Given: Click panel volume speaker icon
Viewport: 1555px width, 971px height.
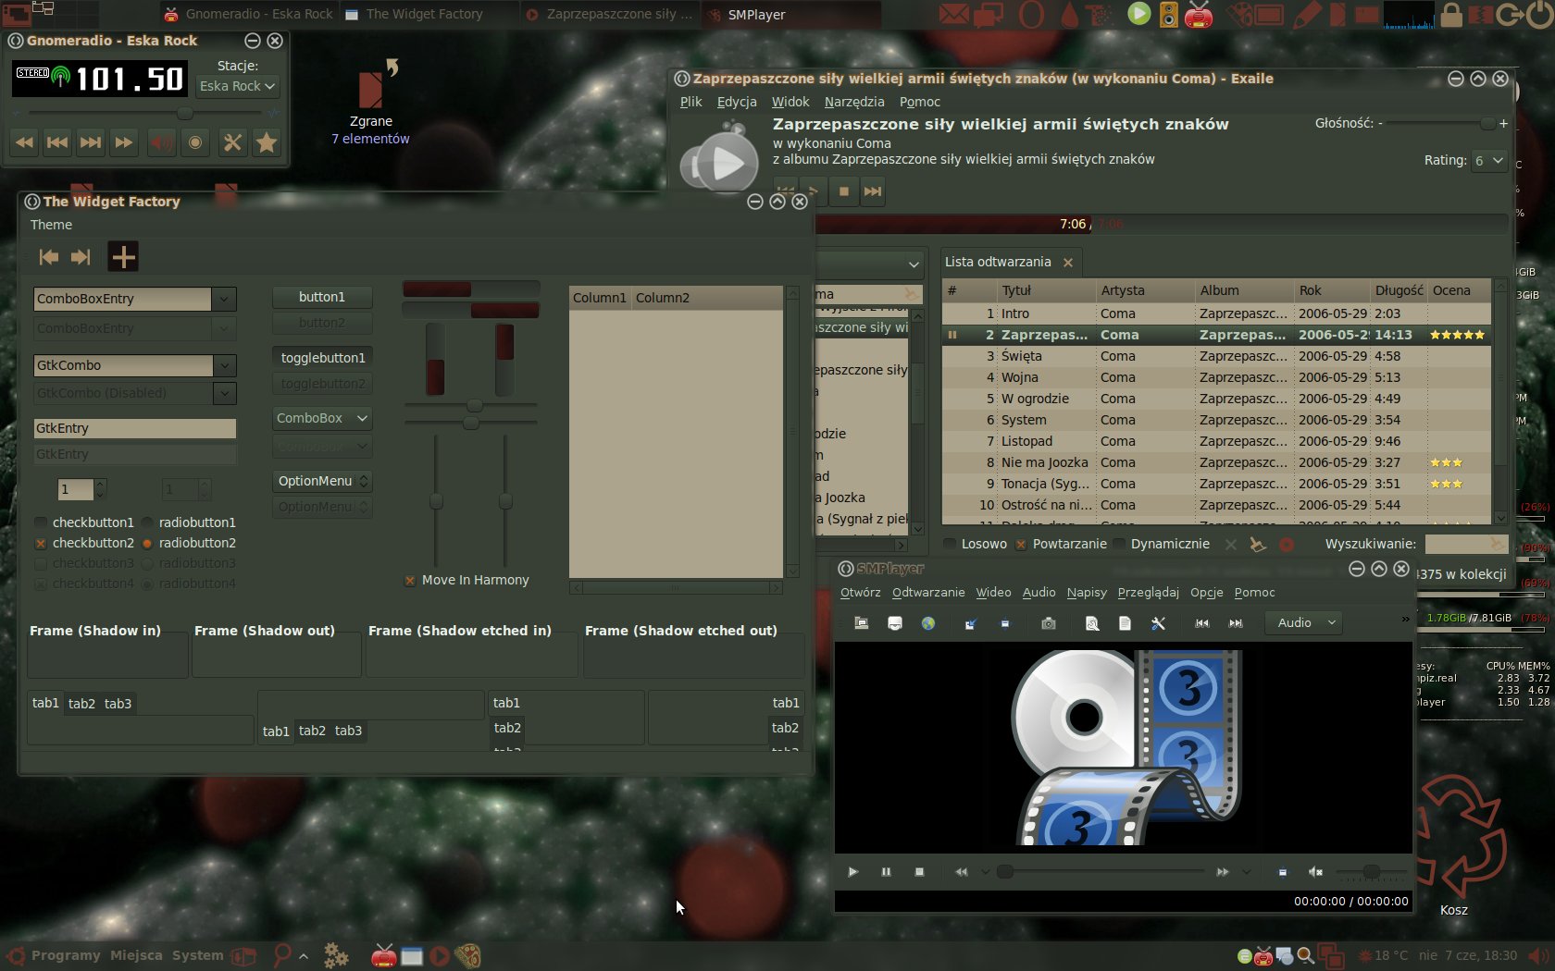Looking at the screenshot, I should (1538, 955).
